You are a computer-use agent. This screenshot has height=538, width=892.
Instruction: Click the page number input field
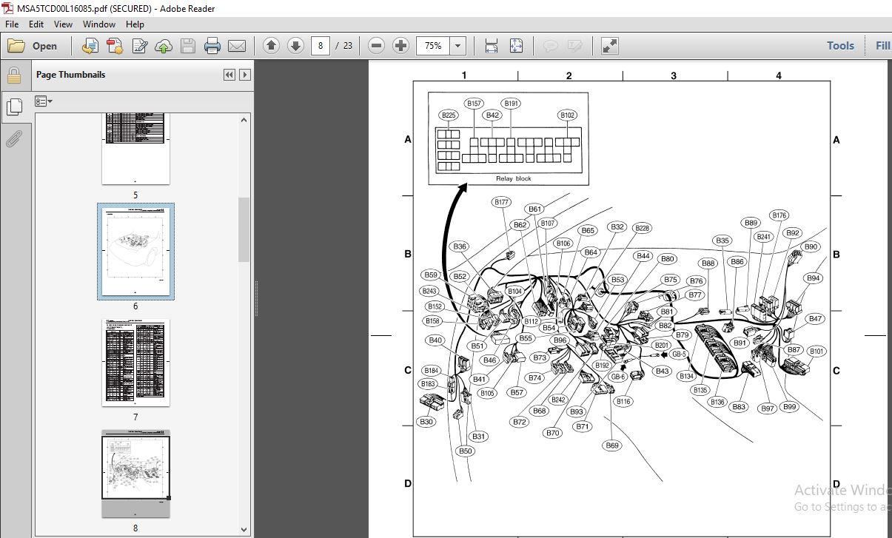(320, 46)
